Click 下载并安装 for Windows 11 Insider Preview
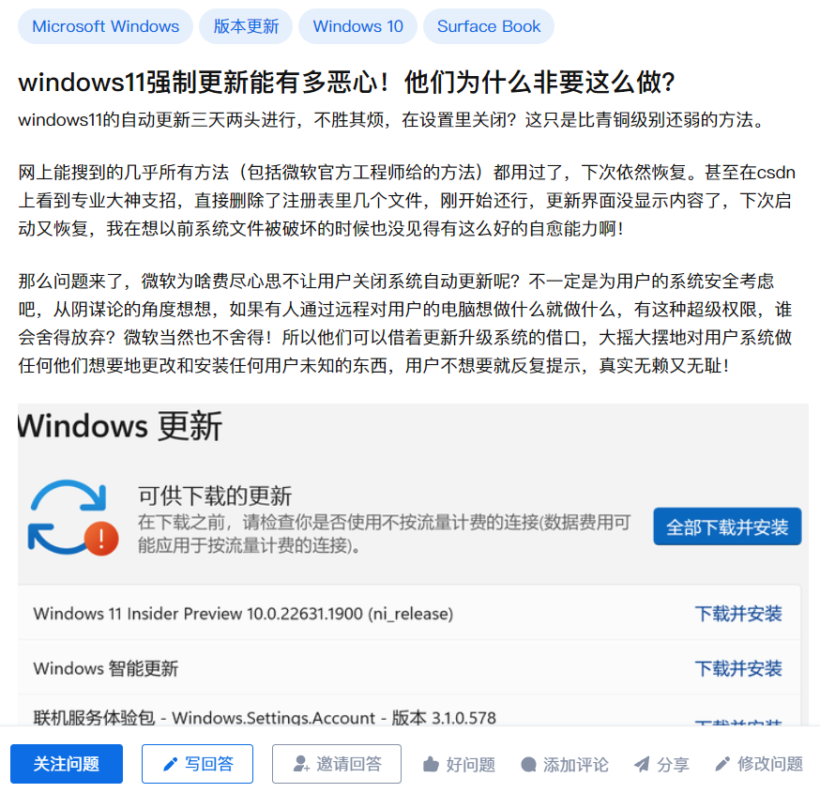Viewport: 820px width, 793px height. click(x=737, y=613)
